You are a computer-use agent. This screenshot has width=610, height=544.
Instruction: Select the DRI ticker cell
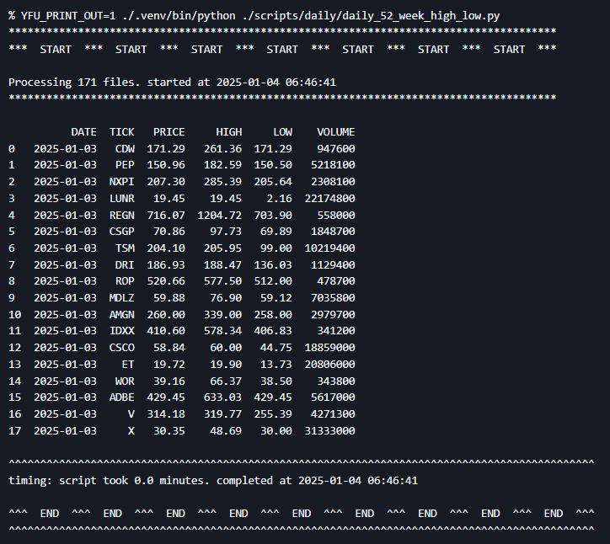125,264
